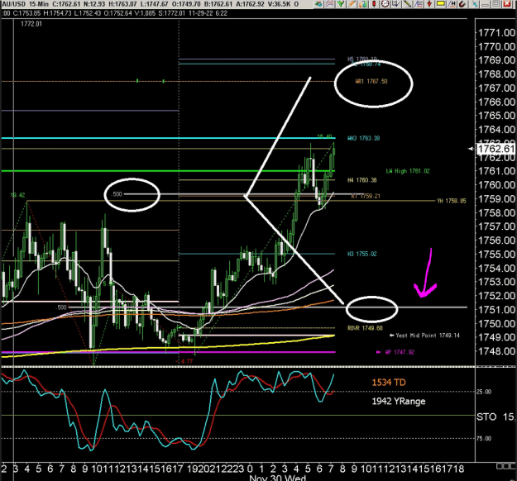Click the 1769.00 price axis label
This screenshot has height=481, width=517.
click(496, 60)
